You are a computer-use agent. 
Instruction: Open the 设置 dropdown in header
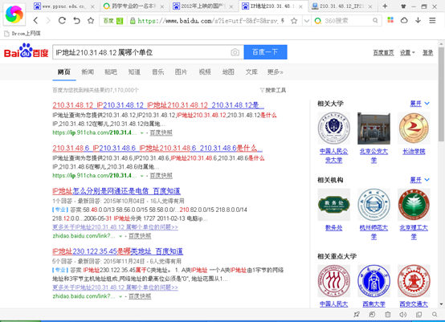tap(407, 52)
